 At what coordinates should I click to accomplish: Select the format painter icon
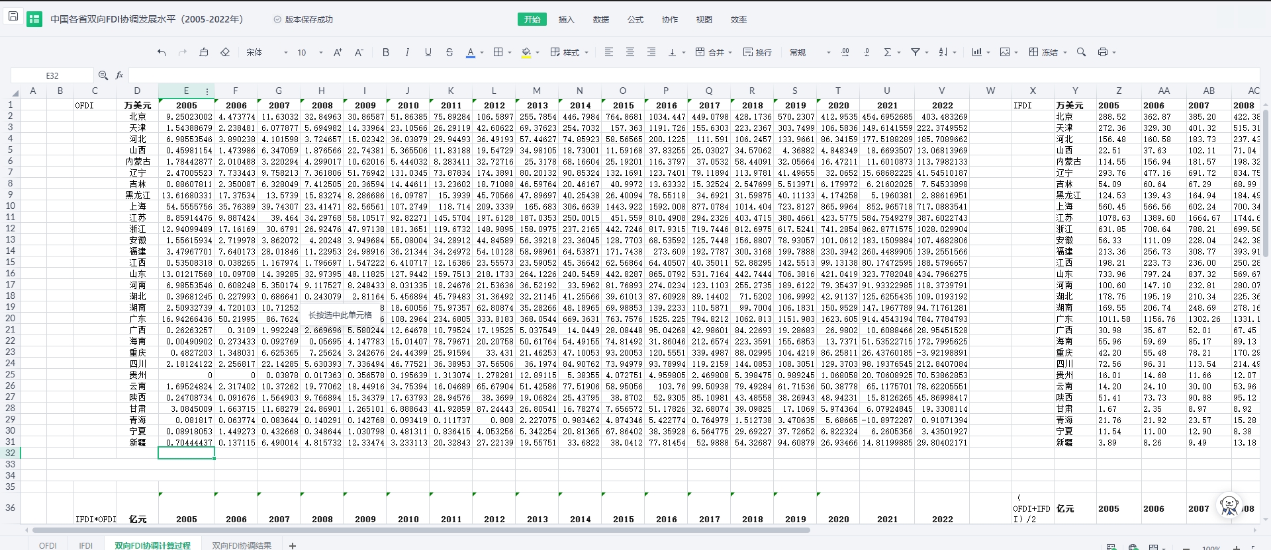click(204, 52)
